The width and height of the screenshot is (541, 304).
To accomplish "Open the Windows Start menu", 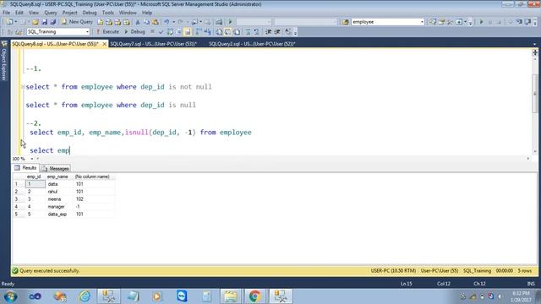I will [x=10, y=296].
